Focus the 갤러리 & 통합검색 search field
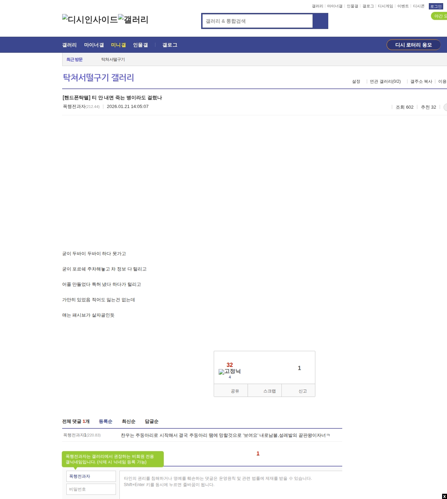 [x=257, y=21]
